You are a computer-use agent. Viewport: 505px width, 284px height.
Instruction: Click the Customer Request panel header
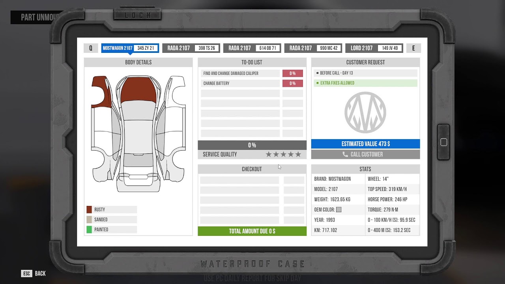click(x=365, y=62)
